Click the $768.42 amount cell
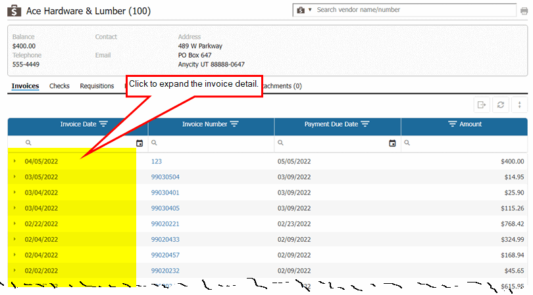Screen dimensions: 533x295 coord(512,223)
